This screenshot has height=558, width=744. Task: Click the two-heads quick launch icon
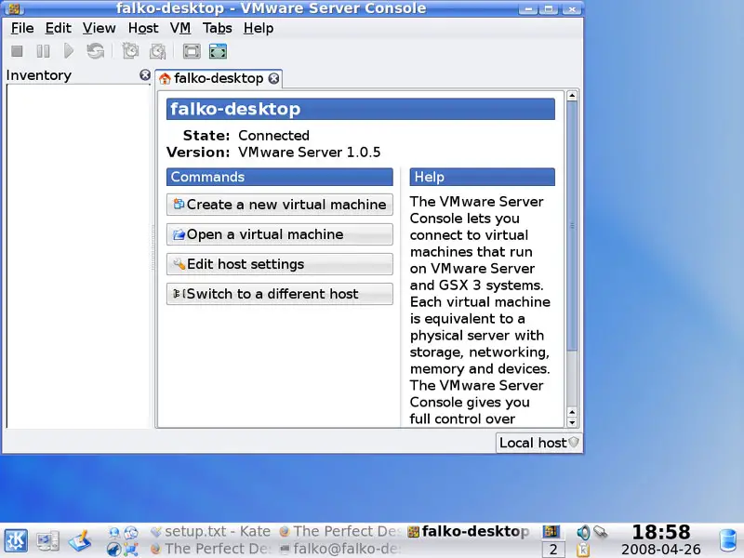tap(113, 532)
